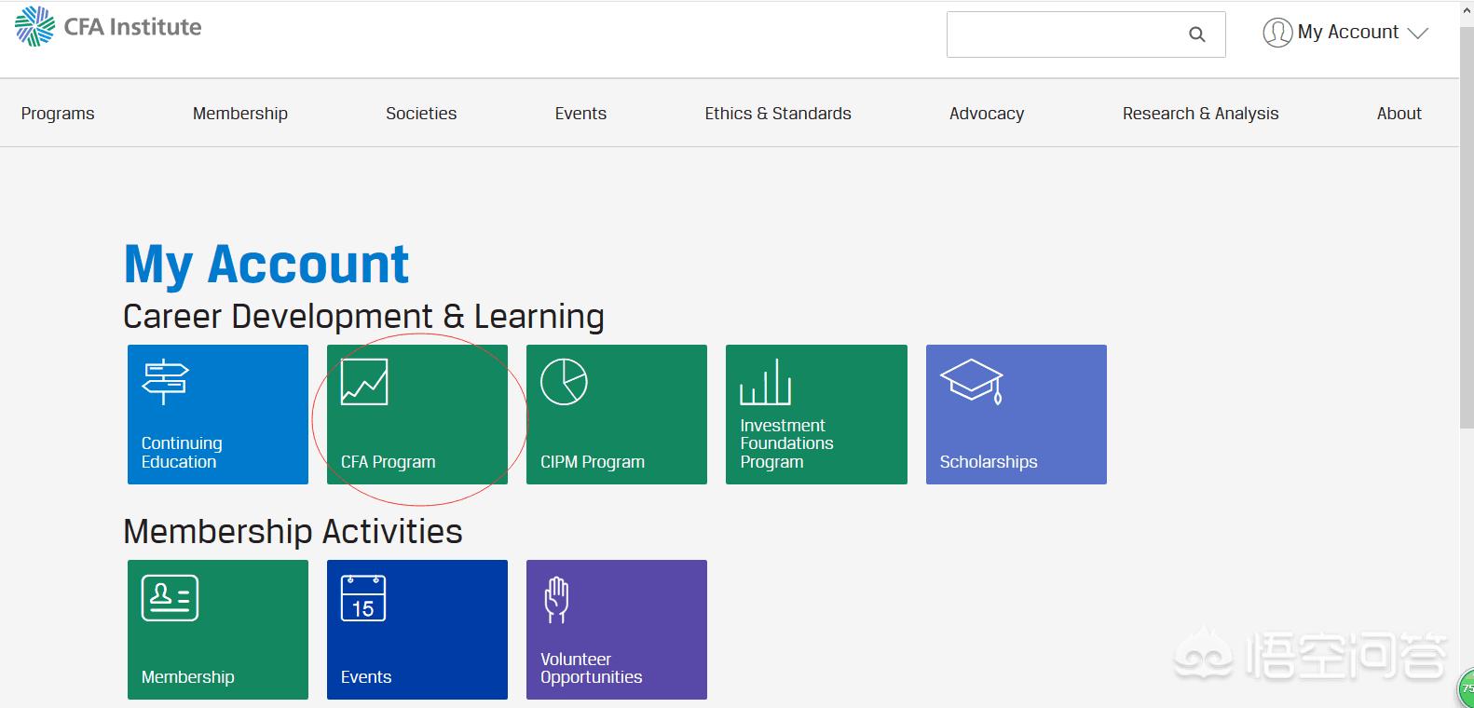Click the My Account text link in header
The width and height of the screenshot is (1474, 708).
[x=1348, y=33]
